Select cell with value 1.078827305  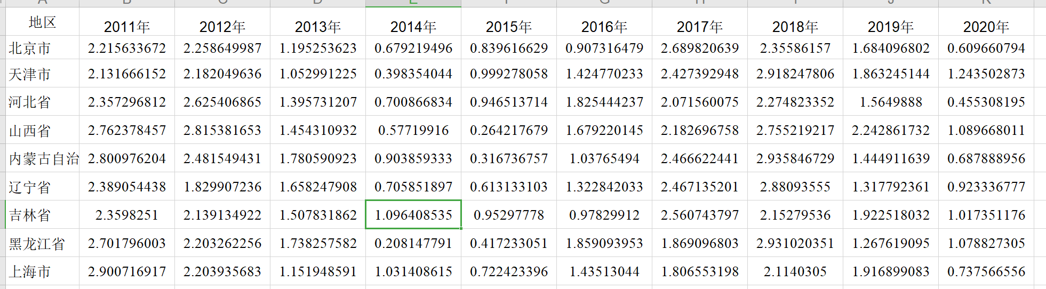tap(986, 243)
